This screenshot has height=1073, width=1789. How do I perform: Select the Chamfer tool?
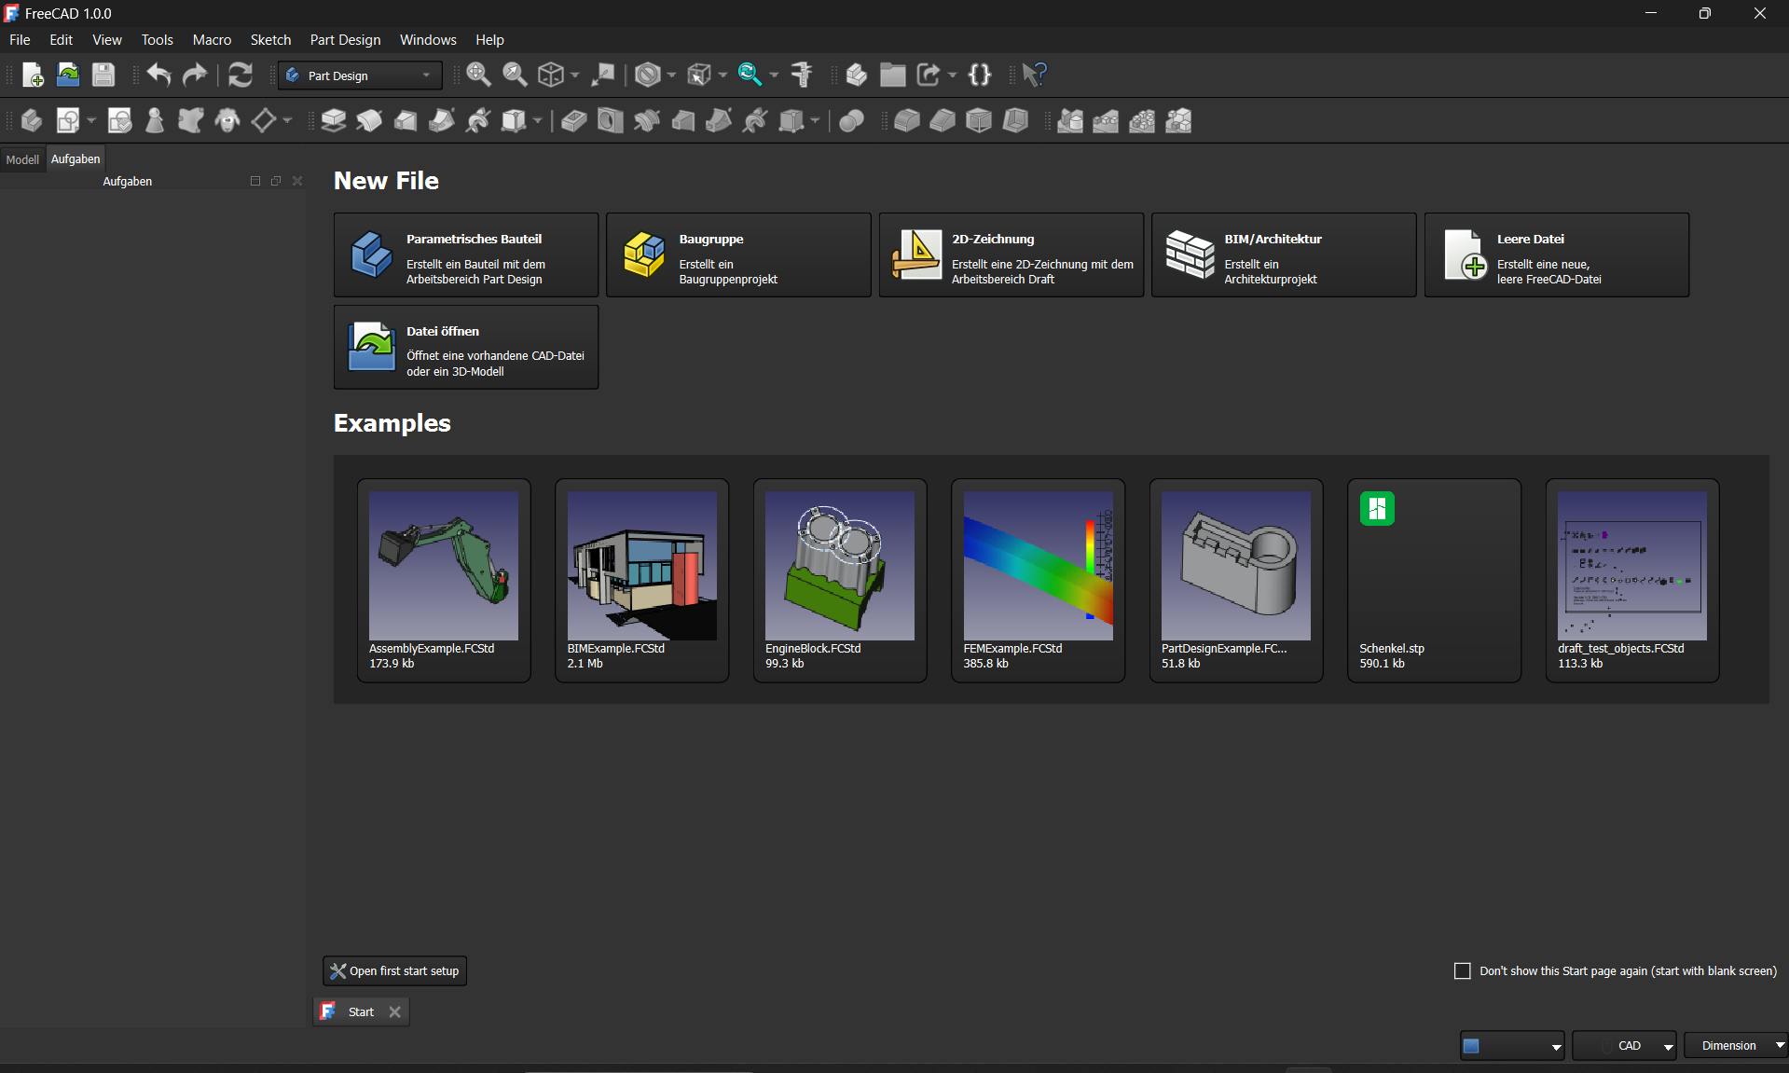(943, 120)
